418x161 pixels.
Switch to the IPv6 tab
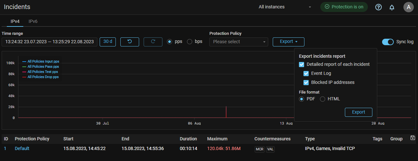click(x=33, y=22)
